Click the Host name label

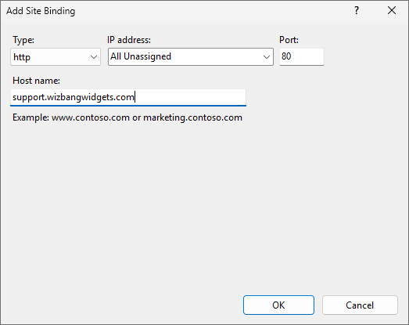[x=36, y=81]
